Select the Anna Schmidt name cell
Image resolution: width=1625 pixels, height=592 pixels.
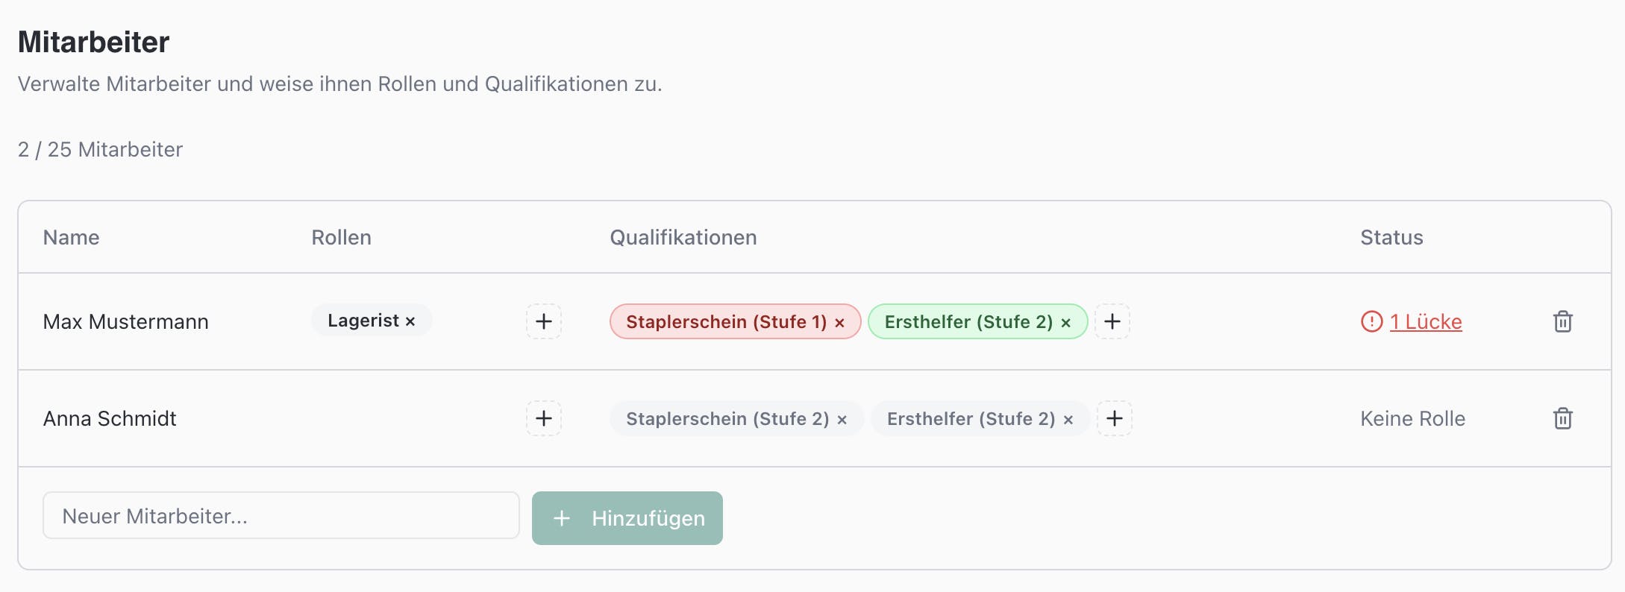(x=110, y=418)
